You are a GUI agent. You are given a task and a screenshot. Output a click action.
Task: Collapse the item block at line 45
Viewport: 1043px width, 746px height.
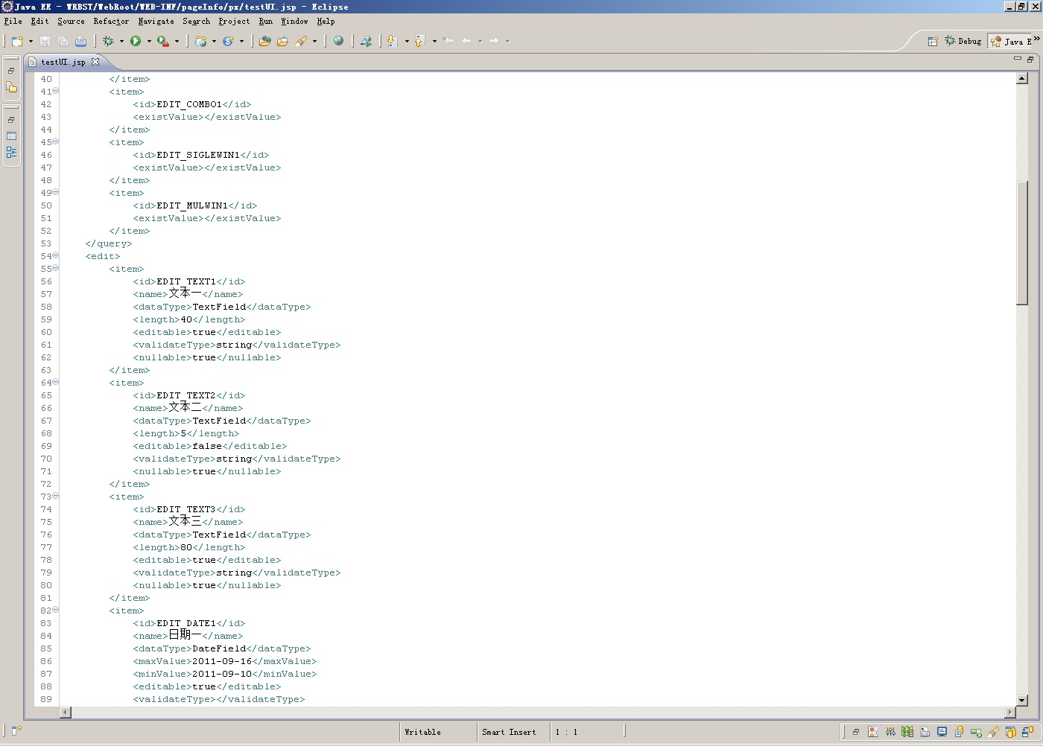[56, 141]
